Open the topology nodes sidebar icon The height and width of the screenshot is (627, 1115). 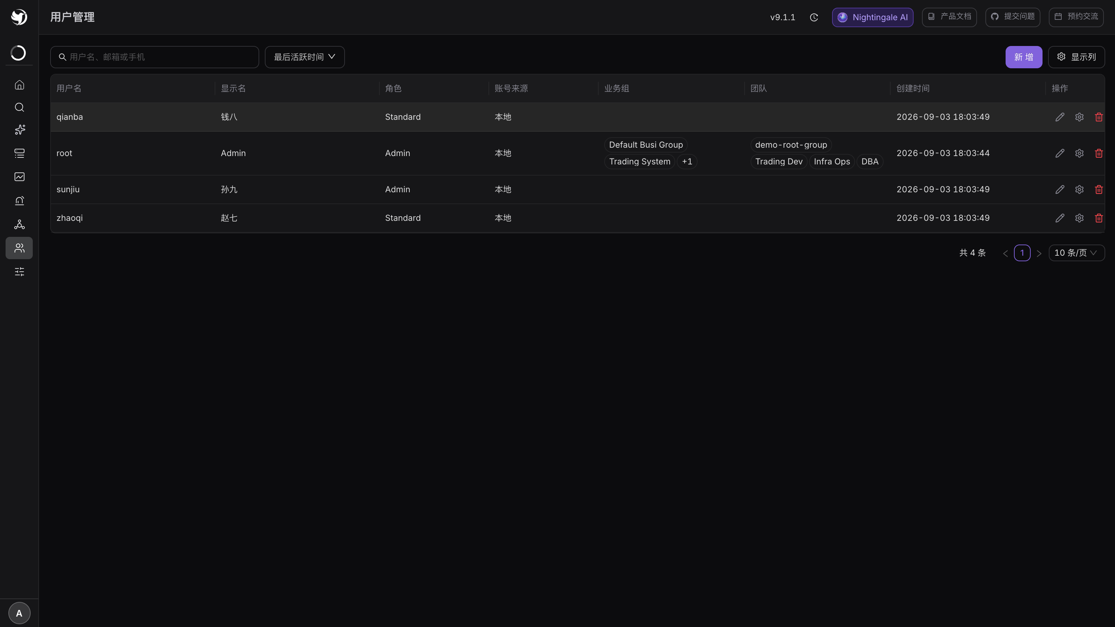tap(20, 224)
